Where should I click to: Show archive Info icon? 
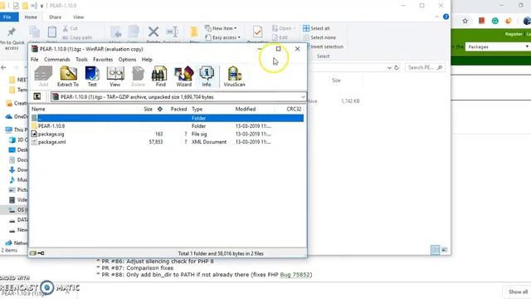click(207, 76)
